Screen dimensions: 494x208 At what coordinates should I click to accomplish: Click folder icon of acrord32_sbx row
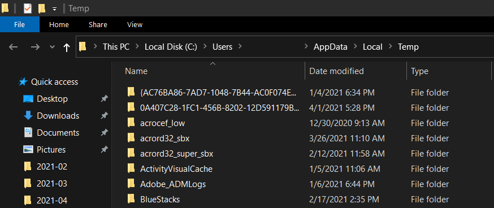pyautogui.click(x=131, y=138)
